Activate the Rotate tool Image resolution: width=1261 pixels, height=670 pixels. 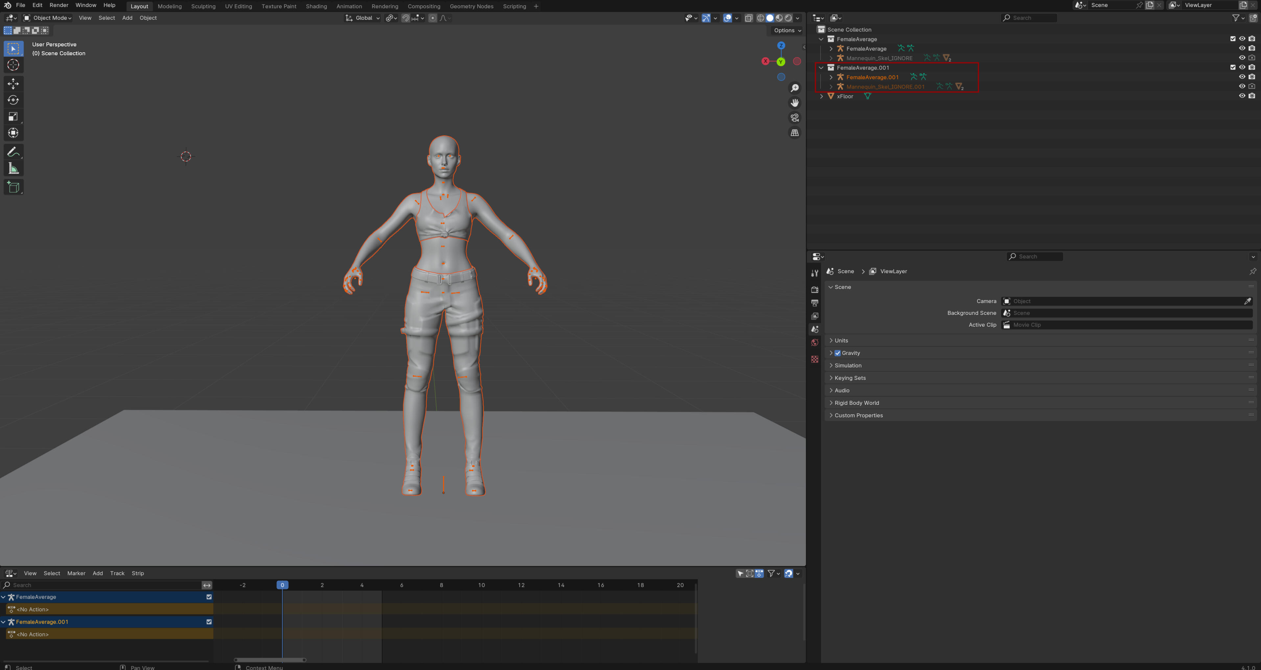13,100
